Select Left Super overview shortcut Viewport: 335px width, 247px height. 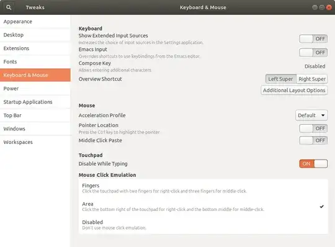[x=281, y=79]
